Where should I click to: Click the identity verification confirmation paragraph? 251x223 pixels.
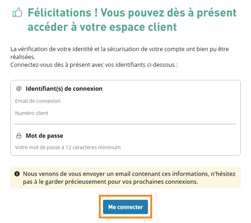(120, 50)
